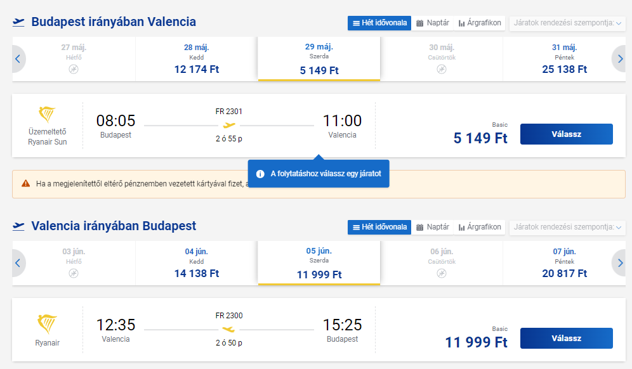The height and width of the screenshot is (369, 632).
Task: Select the 28 máj. Kedd date tab
Action: click(196, 59)
